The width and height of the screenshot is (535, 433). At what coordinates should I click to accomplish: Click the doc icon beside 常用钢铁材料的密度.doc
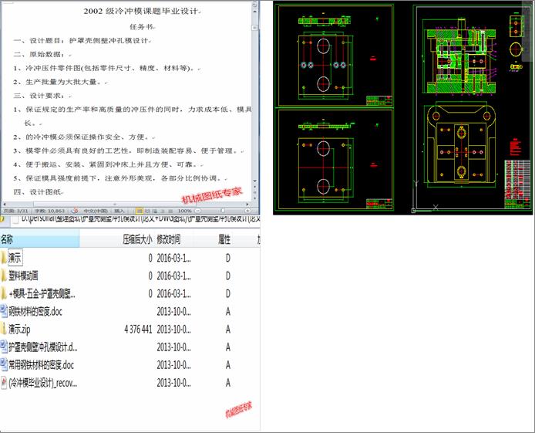click(x=3, y=365)
